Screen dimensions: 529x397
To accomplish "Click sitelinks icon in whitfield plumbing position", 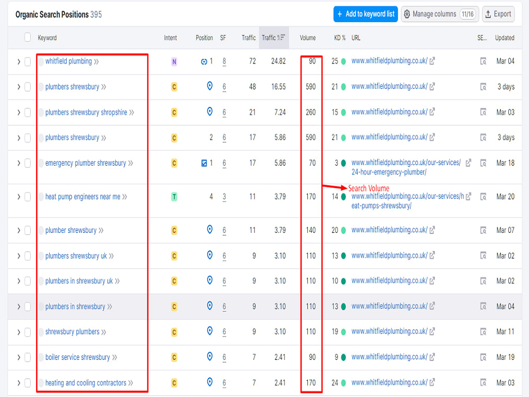I will tap(204, 61).
